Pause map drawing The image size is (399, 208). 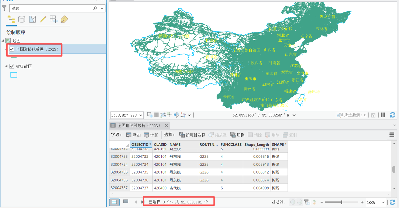click(383, 115)
